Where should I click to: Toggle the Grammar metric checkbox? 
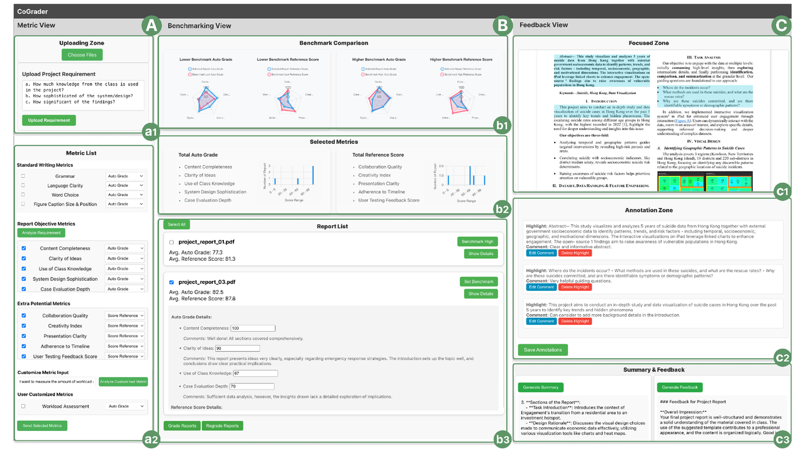click(23, 177)
